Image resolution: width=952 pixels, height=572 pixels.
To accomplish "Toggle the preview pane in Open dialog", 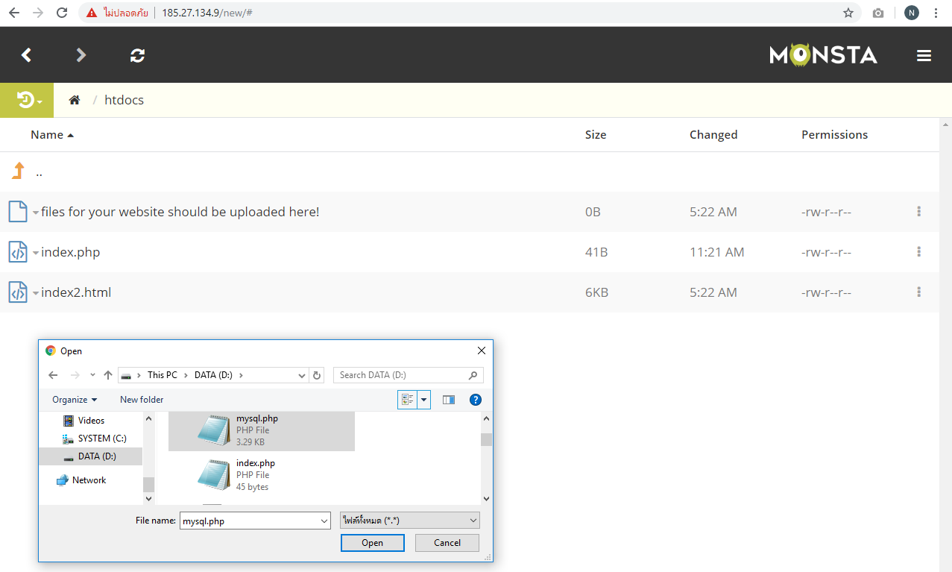I will (448, 400).
